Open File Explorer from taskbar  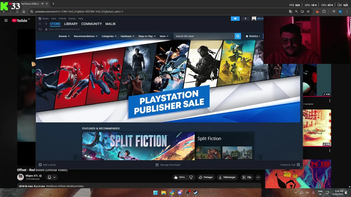[163, 193]
